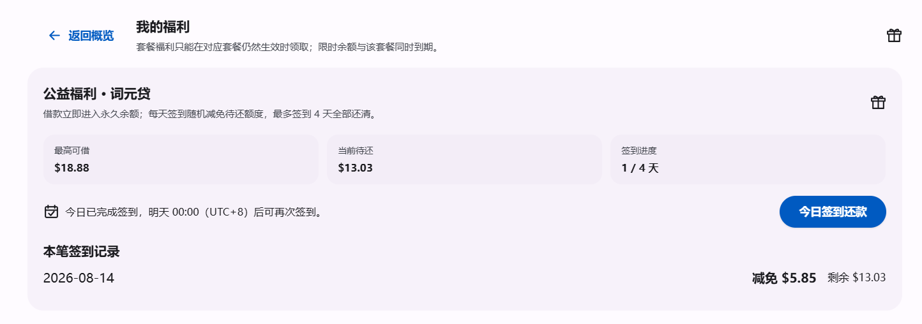Image resolution: width=922 pixels, height=324 pixels.
Task: Select the 2026-08-14 check-in record date
Action: tap(79, 278)
